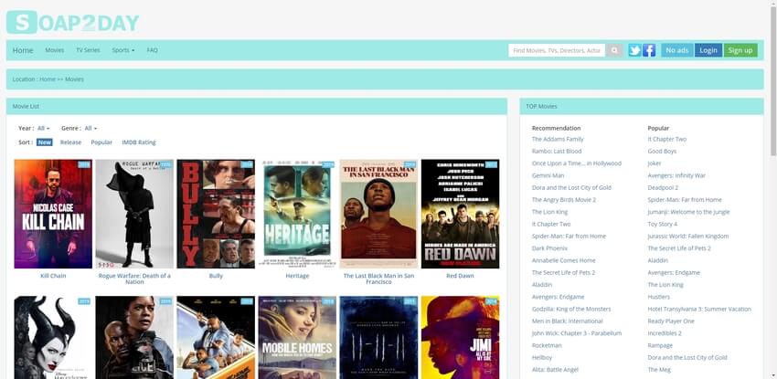Expand the Year All dropdown

click(44, 129)
